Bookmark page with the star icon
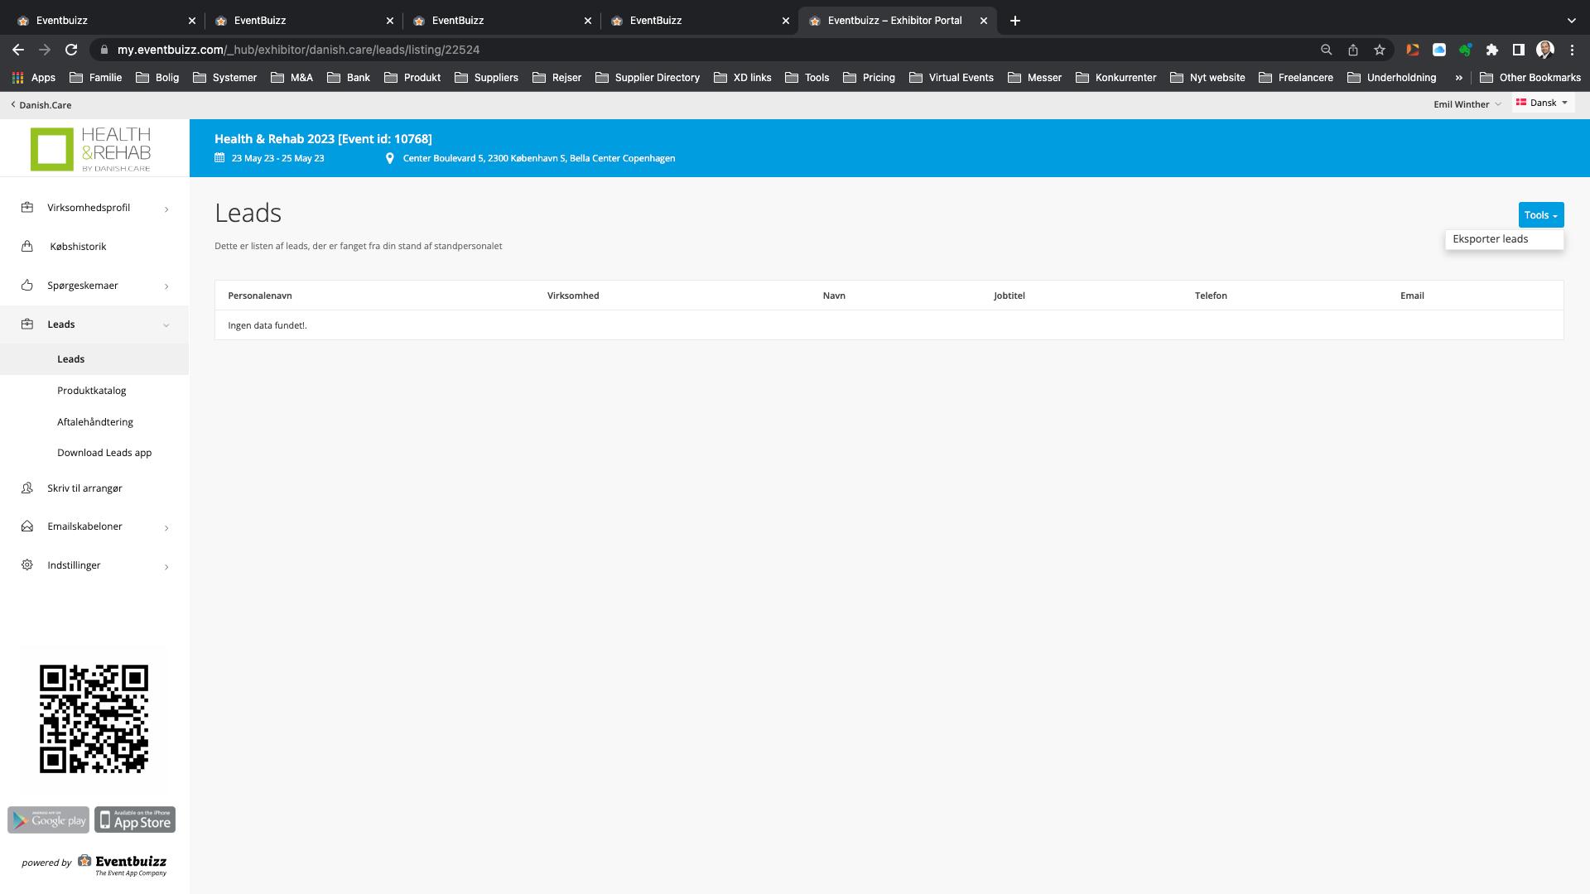This screenshot has width=1590, height=894. coord(1379,50)
